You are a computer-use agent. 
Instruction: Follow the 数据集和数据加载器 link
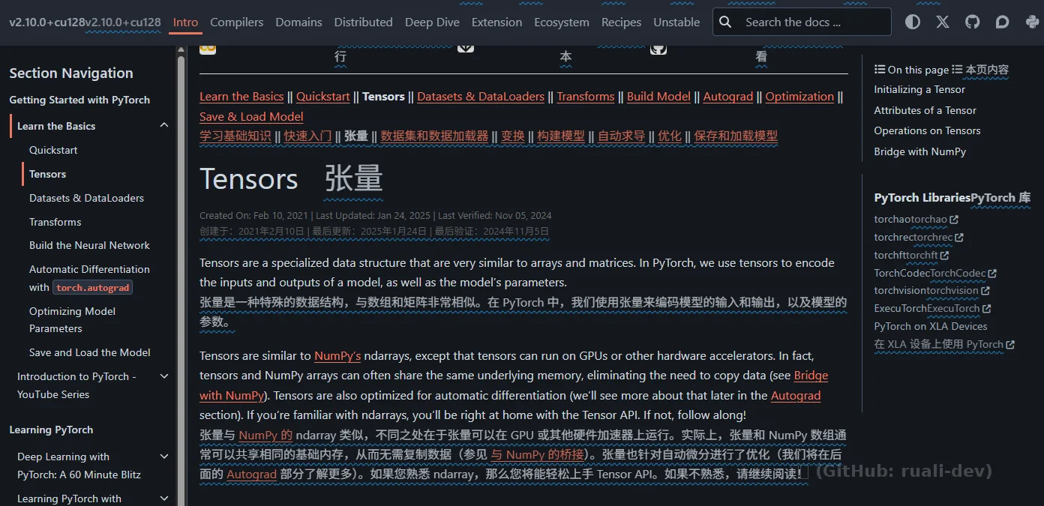[x=434, y=136]
